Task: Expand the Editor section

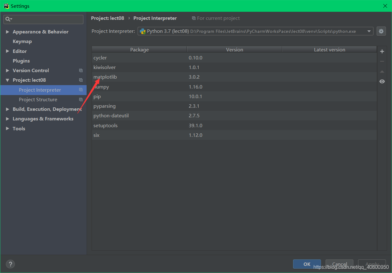Action: click(x=7, y=51)
